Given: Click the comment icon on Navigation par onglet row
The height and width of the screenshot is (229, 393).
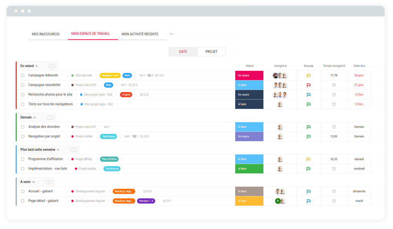Looking at the screenshot, I should click(x=134, y=136).
